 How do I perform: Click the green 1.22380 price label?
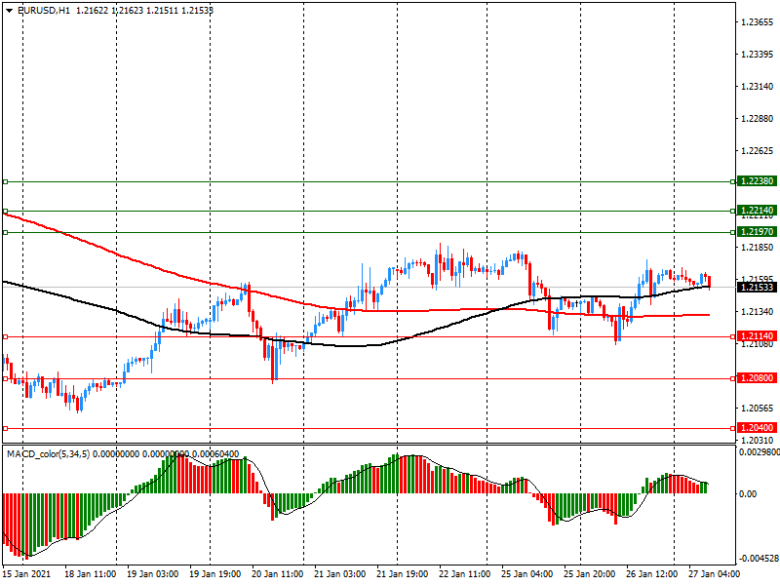(x=758, y=181)
